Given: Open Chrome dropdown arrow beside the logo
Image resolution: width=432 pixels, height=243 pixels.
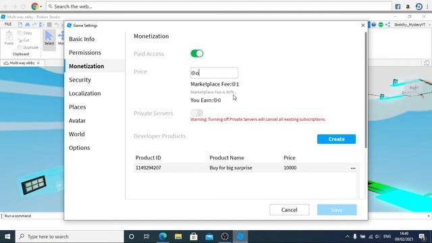Looking at the screenshot, I should coord(41,7).
